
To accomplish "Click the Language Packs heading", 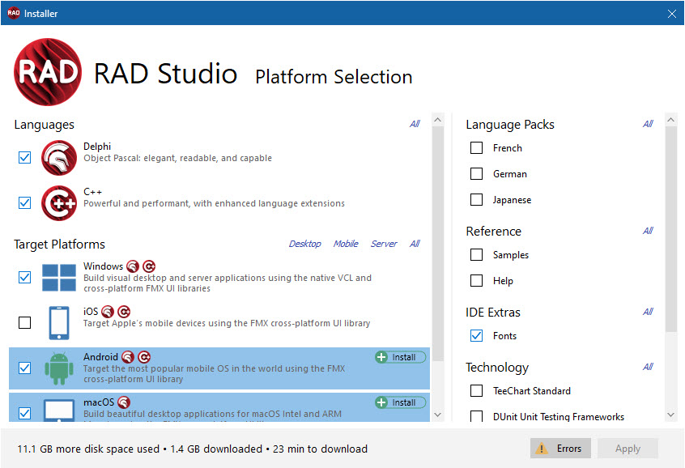I will coord(510,125).
